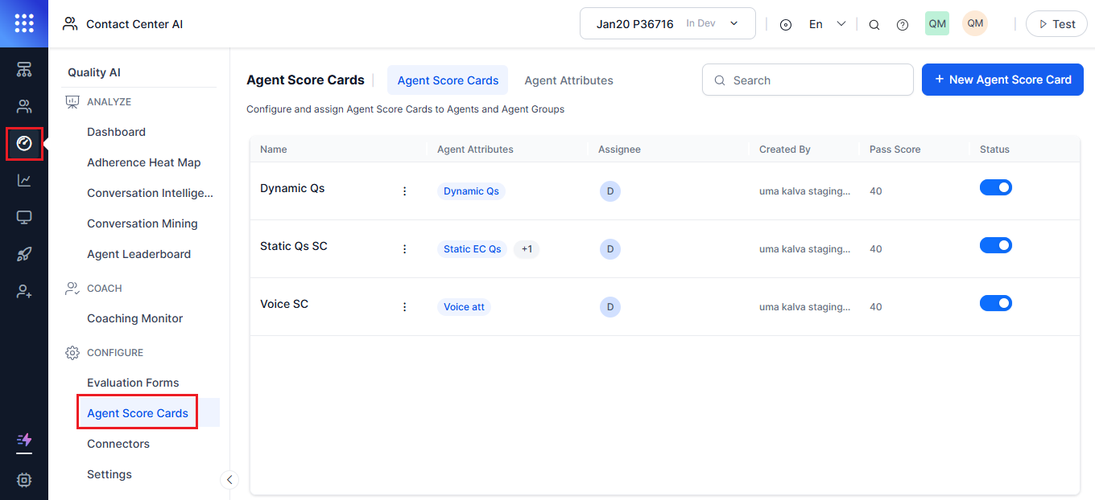
Task: Disable the Dynamic Qs status toggle
Action: (x=996, y=187)
